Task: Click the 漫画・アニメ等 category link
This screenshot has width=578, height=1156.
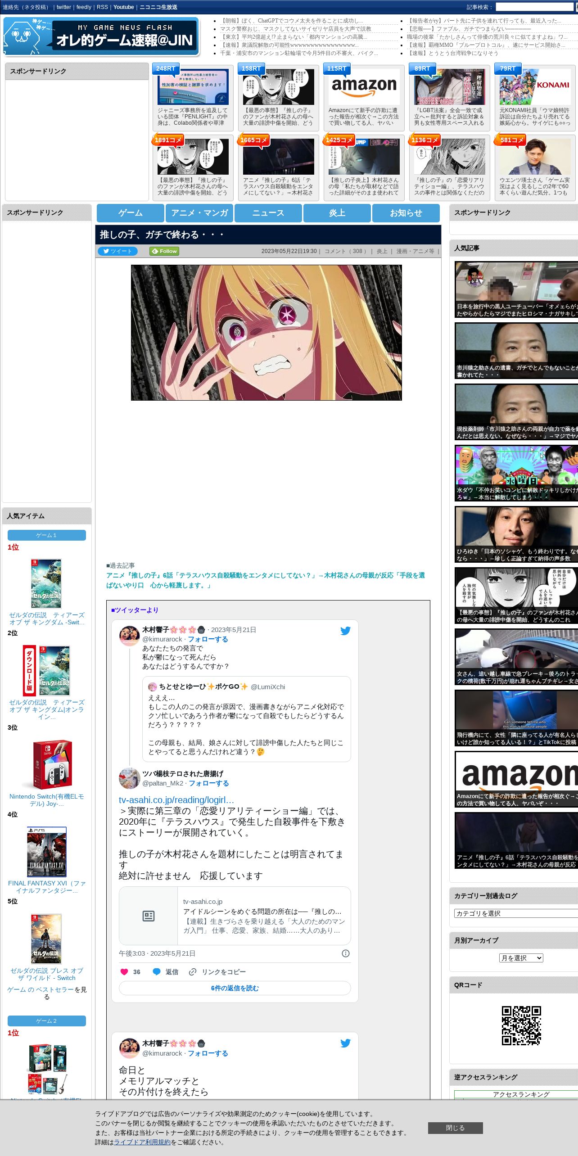Action: click(415, 251)
